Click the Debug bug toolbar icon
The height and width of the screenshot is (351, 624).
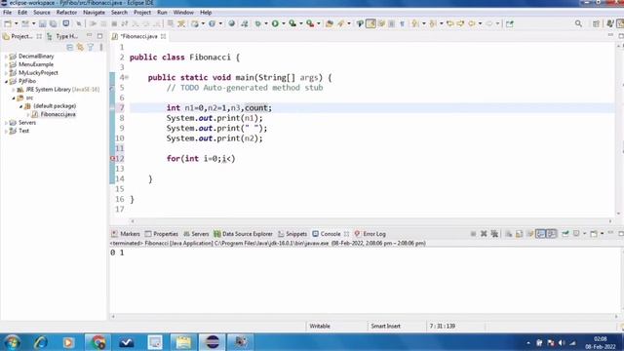click(257, 23)
